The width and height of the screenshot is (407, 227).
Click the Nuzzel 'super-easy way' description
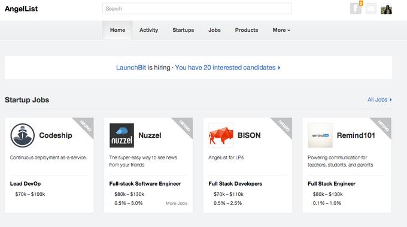[143, 161]
